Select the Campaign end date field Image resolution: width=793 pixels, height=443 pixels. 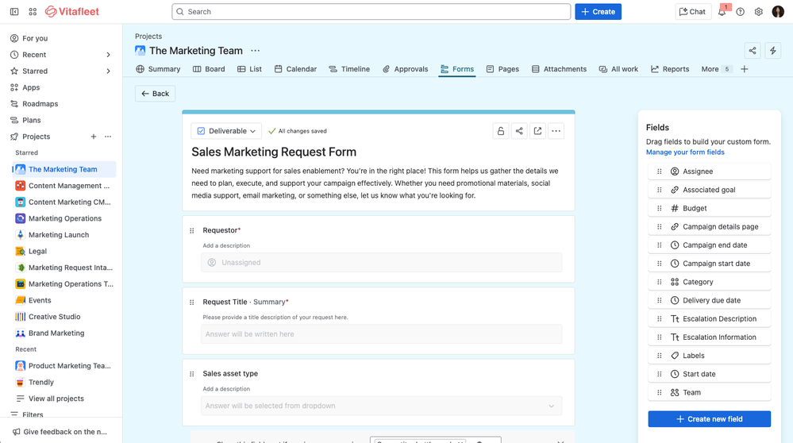click(x=709, y=245)
